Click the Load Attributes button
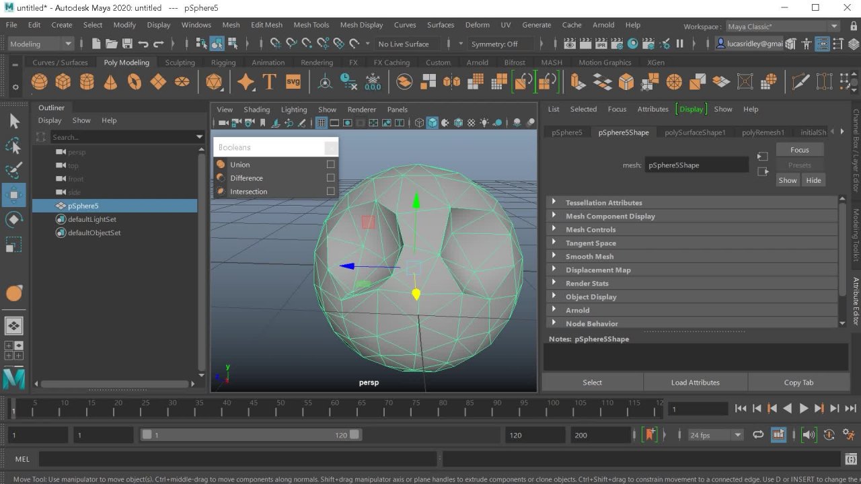The image size is (861, 484). click(695, 382)
